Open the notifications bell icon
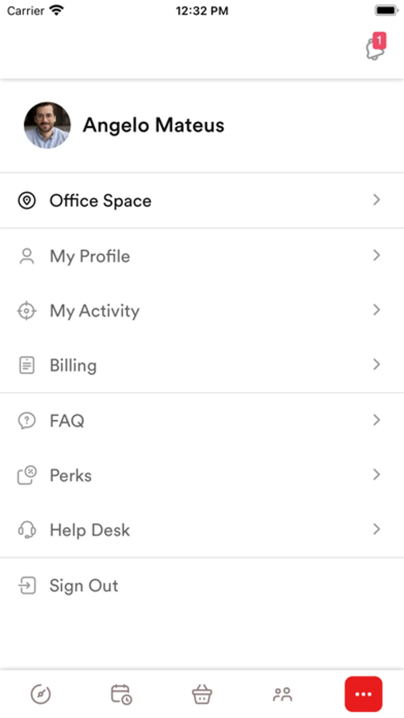Screen dimensions: 404x718 coord(375,48)
